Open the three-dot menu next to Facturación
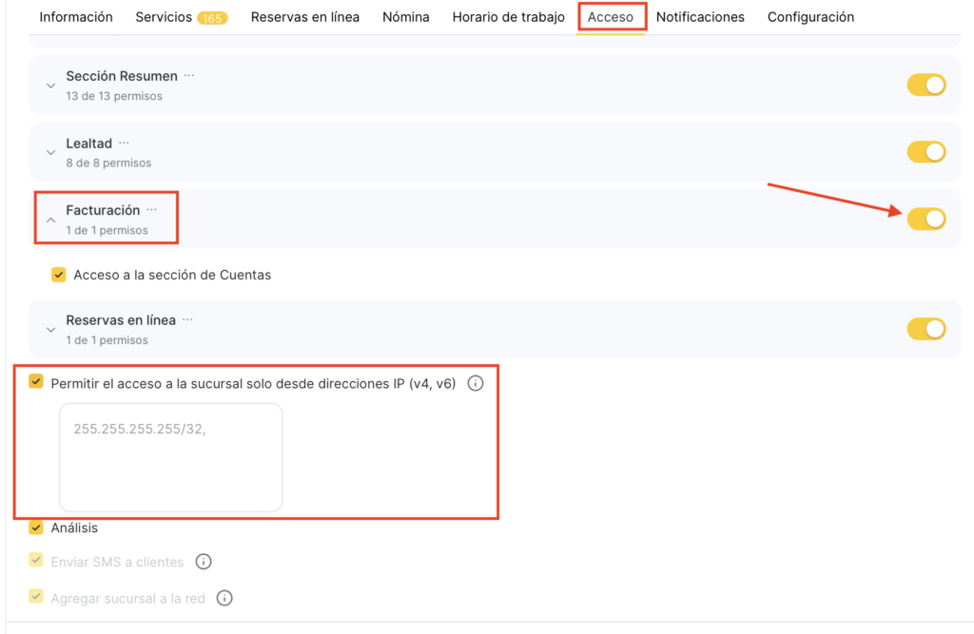This screenshot has width=974, height=634. (x=151, y=210)
